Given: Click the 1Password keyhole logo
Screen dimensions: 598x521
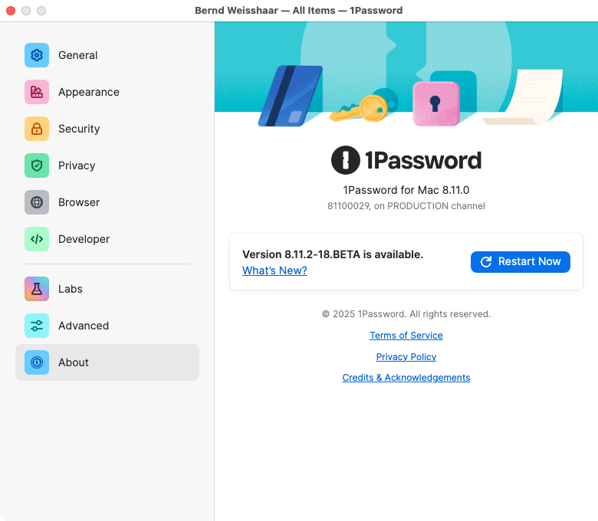Looking at the screenshot, I should [x=346, y=160].
